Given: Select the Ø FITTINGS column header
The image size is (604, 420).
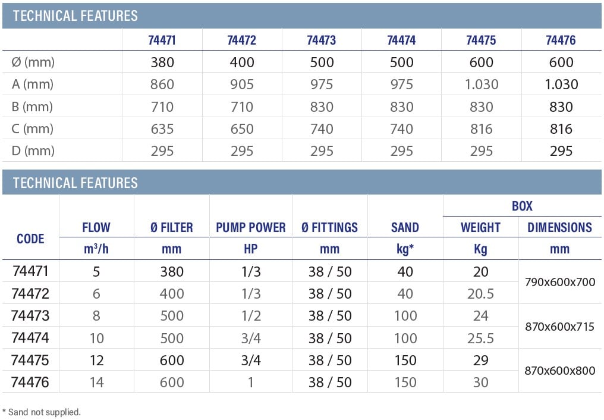Looking at the screenshot, I should (x=329, y=227).
